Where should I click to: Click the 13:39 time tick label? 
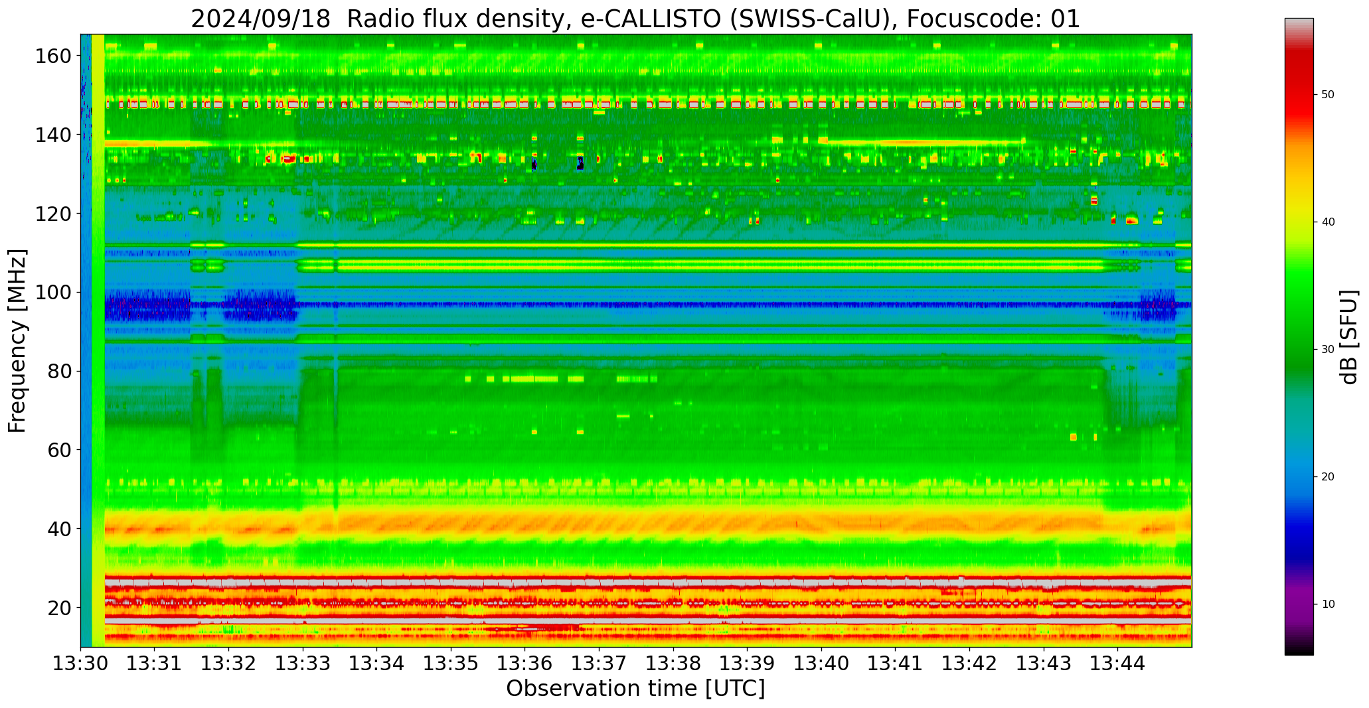pyautogui.click(x=747, y=664)
